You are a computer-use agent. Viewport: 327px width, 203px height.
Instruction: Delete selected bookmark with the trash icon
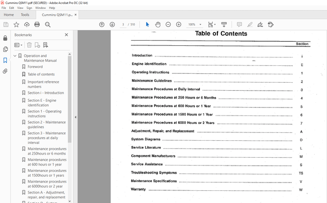[x=29, y=45]
